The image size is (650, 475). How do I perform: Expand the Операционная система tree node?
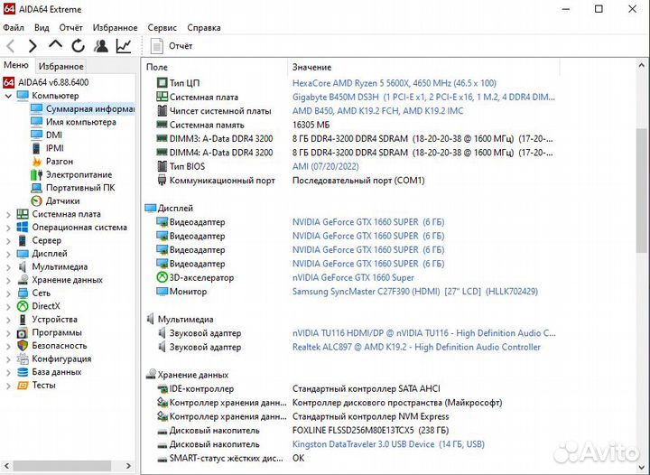click(x=8, y=228)
